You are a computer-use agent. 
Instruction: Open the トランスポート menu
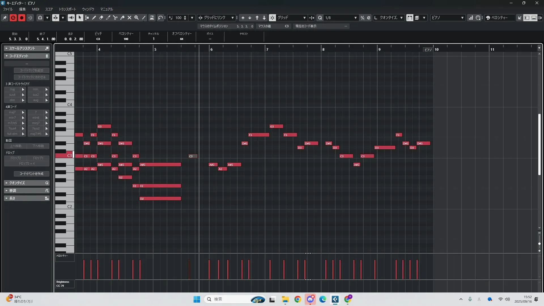coord(67,9)
